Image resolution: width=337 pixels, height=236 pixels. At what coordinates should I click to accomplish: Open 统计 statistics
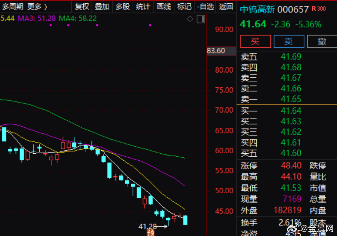[143, 7]
